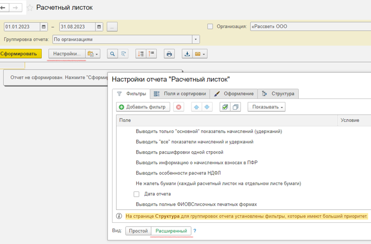The image size is (371, 244).
Task: Click the info icon beside Структура warning
Action: click(x=119, y=216)
